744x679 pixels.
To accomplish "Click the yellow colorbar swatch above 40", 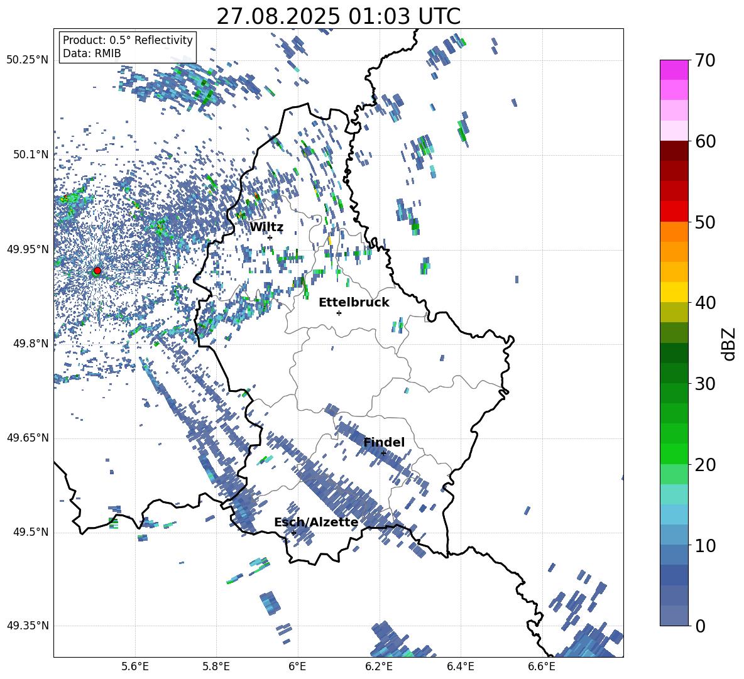I will [x=674, y=292].
